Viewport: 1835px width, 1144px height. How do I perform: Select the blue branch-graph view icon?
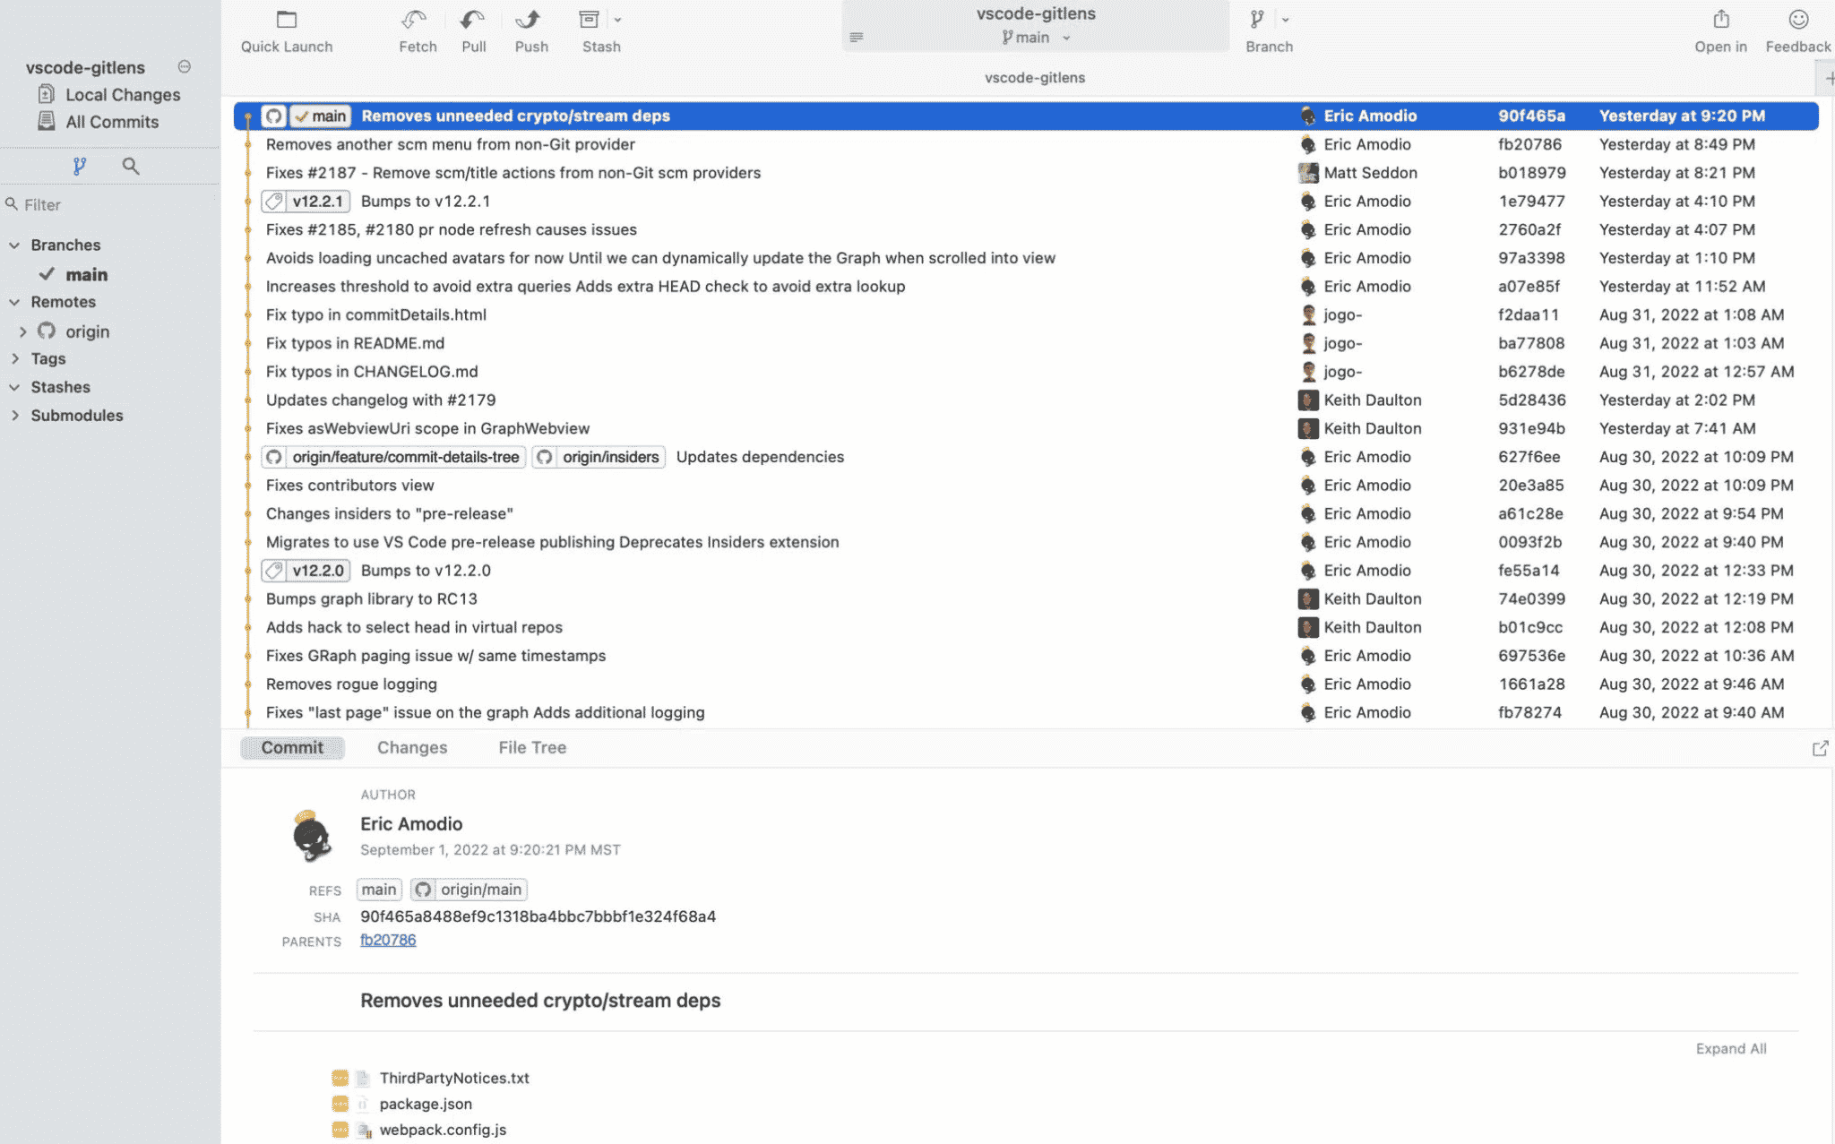pyautogui.click(x=81, y=166)
